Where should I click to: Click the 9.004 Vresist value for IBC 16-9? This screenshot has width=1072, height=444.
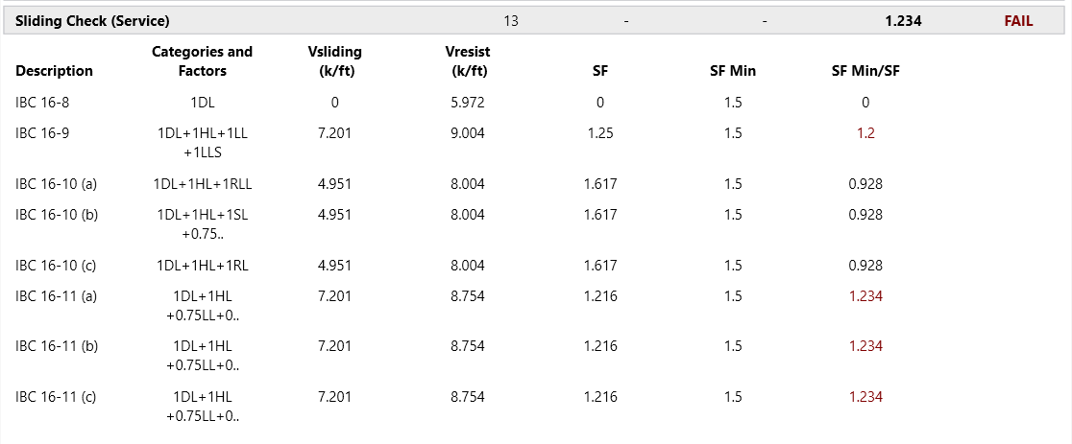[468, 133]
